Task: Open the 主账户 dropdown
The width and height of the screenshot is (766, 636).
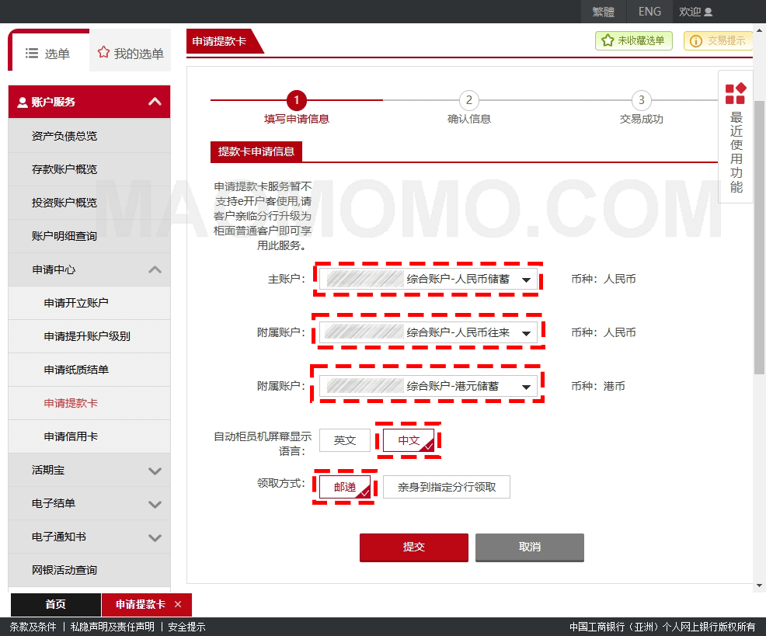Action: [526, 280]
